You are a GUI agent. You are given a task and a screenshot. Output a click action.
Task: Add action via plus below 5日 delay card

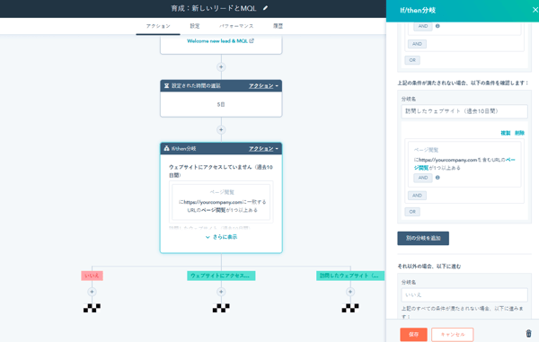pos(221,130)
